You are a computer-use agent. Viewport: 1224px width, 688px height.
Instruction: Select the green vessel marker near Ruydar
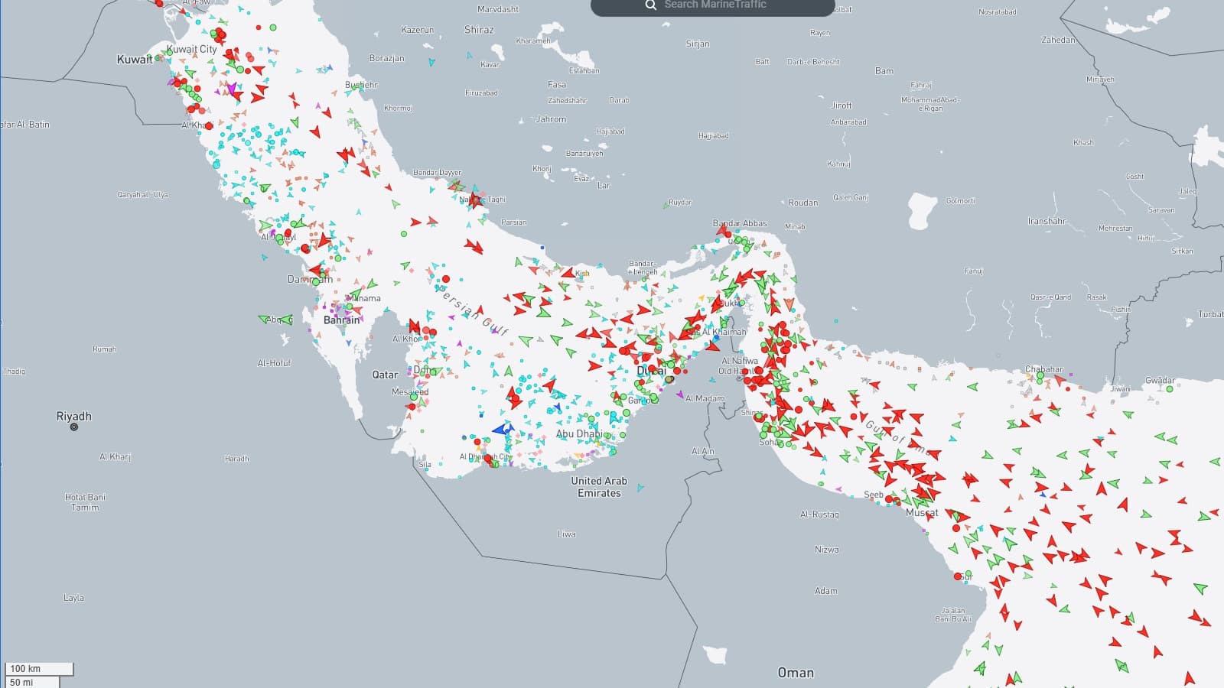(666, 206)
